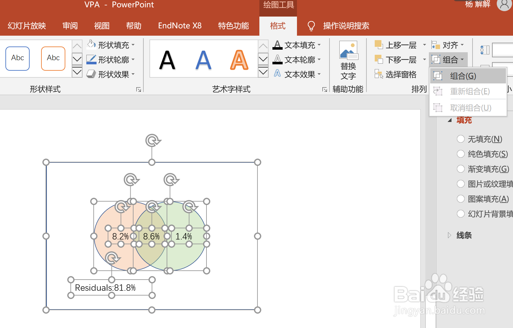The width and height of the screenshot is (513, 328).
Task: Click rotation handle of the outer selection box
Action: pyautogui.click(x=153, y=140)
